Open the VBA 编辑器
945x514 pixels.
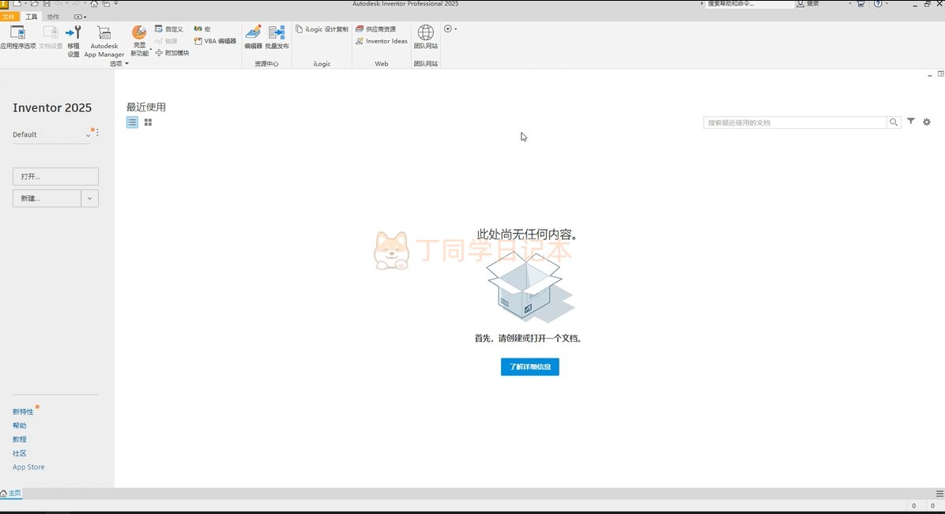(x=215, y=41)
